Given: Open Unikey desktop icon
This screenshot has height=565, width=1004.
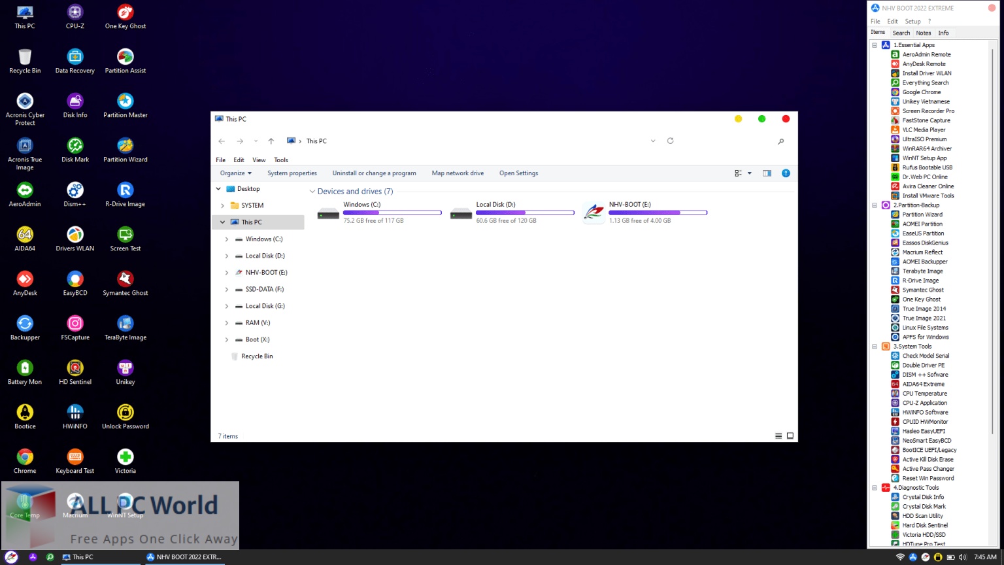Looking at the screenshot, I should (125, 373).
